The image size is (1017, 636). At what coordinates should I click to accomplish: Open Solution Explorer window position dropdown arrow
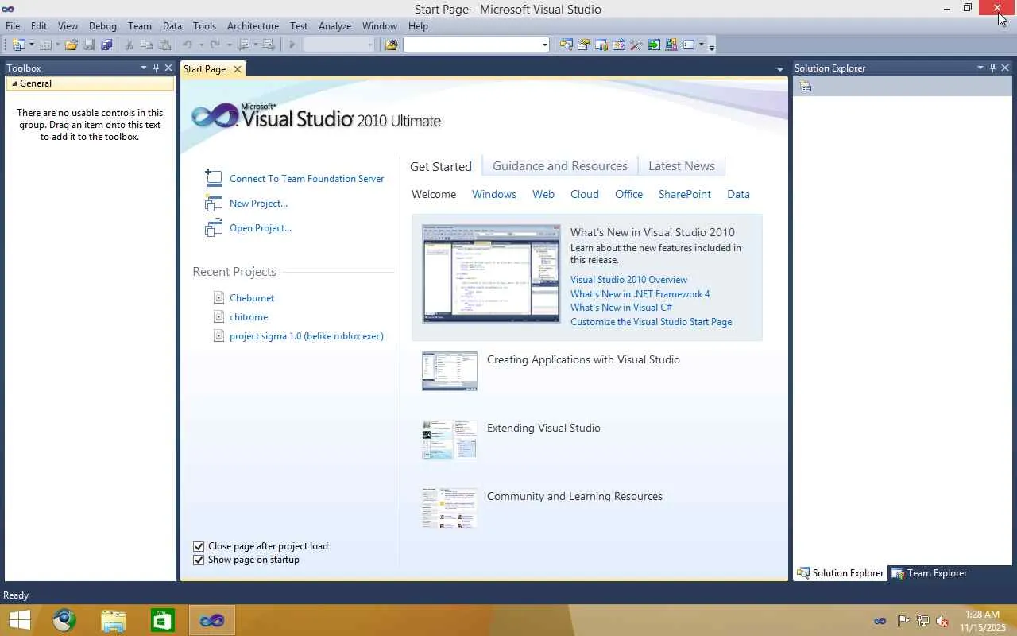pyautogui.click(x=980, y=68)
